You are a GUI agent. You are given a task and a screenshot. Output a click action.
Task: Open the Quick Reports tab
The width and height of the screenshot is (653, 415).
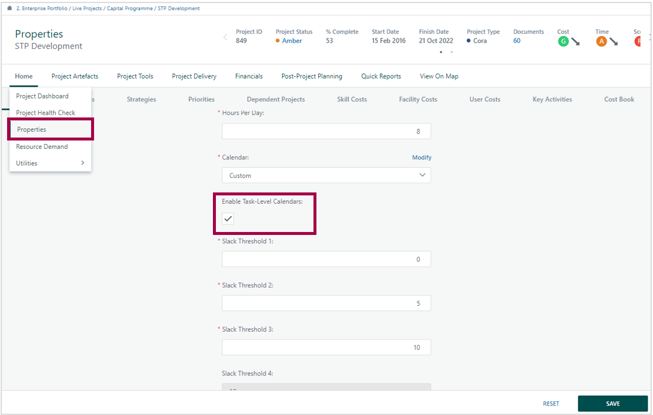pos(381,76)
